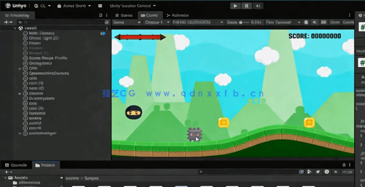Expand the object above EventSystem row
365x187 pixels.
tap(20, 93)
